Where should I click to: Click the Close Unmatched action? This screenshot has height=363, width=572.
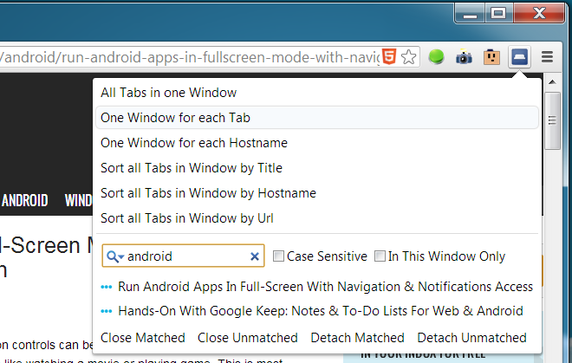coord(247,338)
